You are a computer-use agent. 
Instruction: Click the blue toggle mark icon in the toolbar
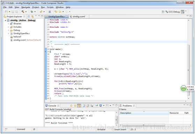point(50,12)
